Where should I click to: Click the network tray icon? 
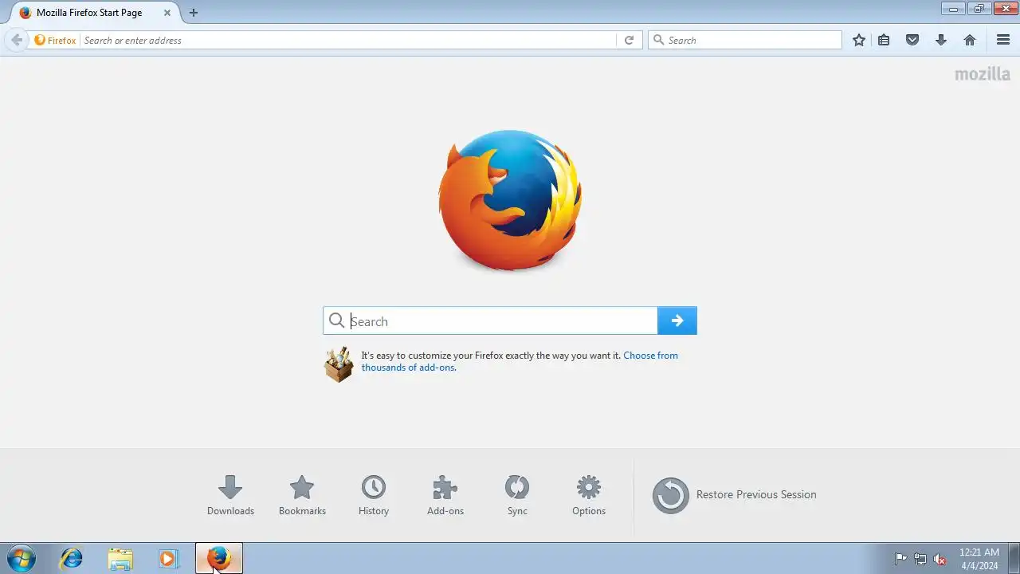pos(920,559)
